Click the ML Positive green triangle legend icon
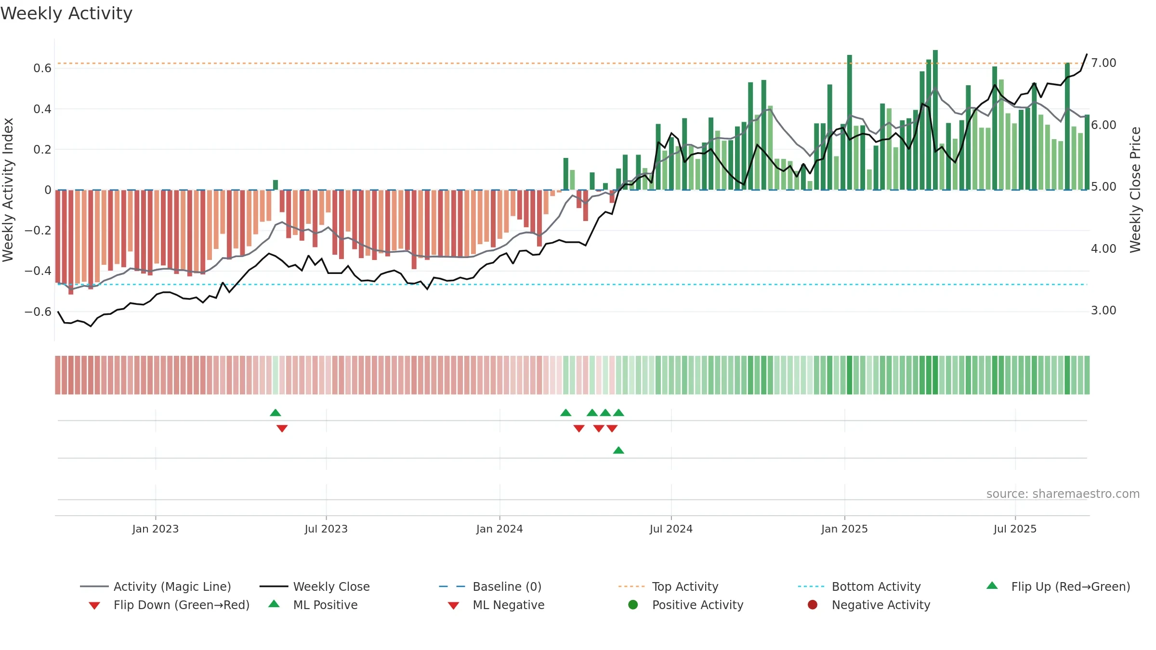Viewport: 1156px width, 650px height. tap(274, 604)
